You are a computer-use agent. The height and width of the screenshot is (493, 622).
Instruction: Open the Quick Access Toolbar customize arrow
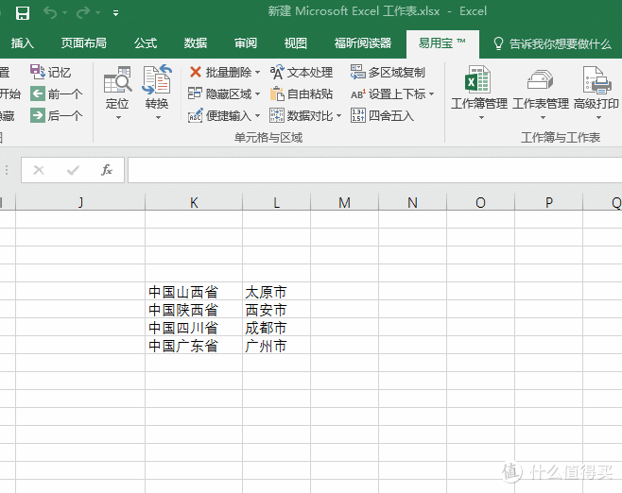tap(115, 13)
